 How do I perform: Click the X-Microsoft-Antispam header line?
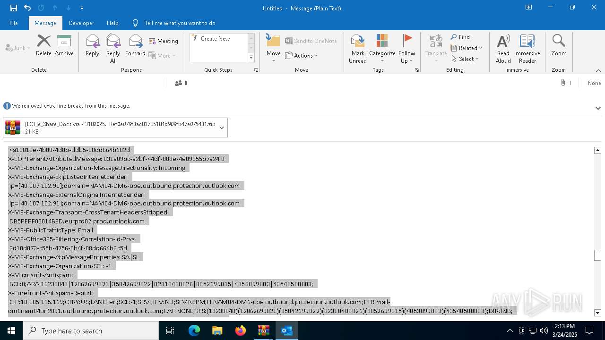41,275
